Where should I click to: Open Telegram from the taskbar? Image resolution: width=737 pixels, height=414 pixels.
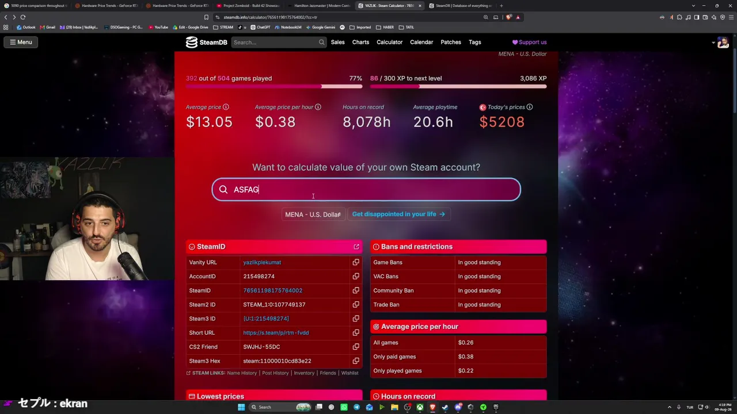tap(356, 407)
